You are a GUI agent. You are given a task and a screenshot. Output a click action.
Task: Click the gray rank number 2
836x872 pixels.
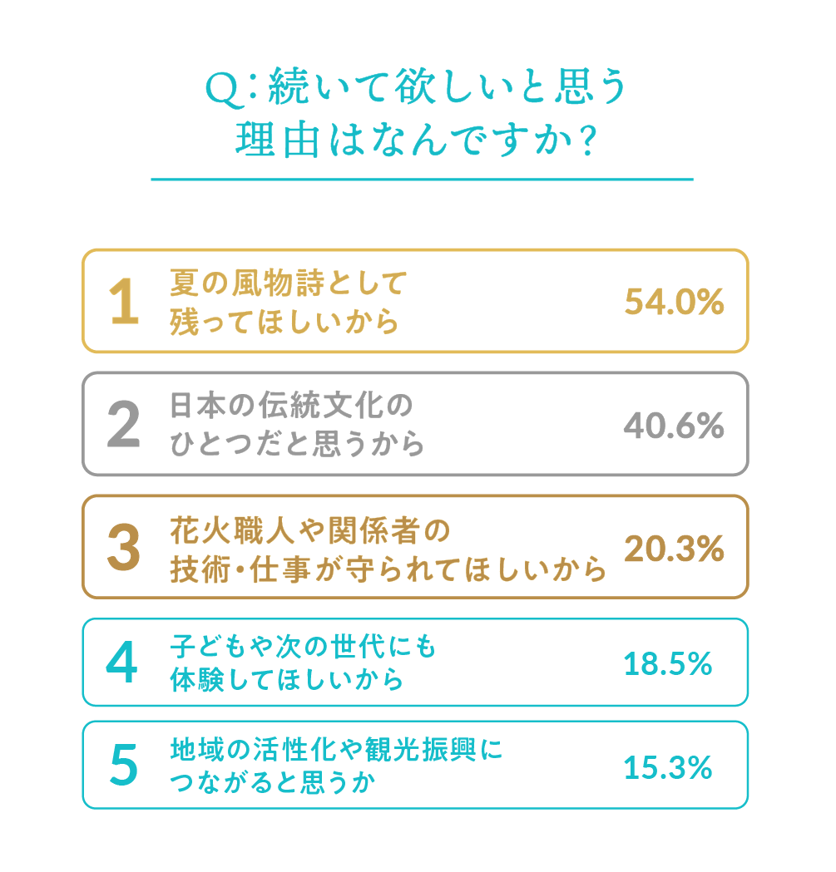point(123,425)
